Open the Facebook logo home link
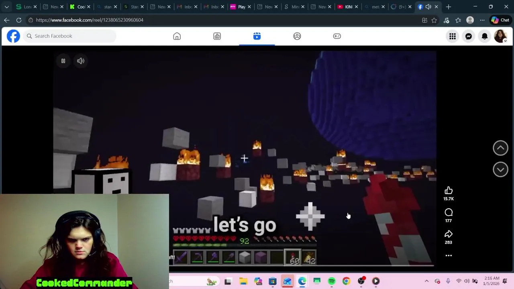This screenshot has height=289, width=514. (13, 36)
